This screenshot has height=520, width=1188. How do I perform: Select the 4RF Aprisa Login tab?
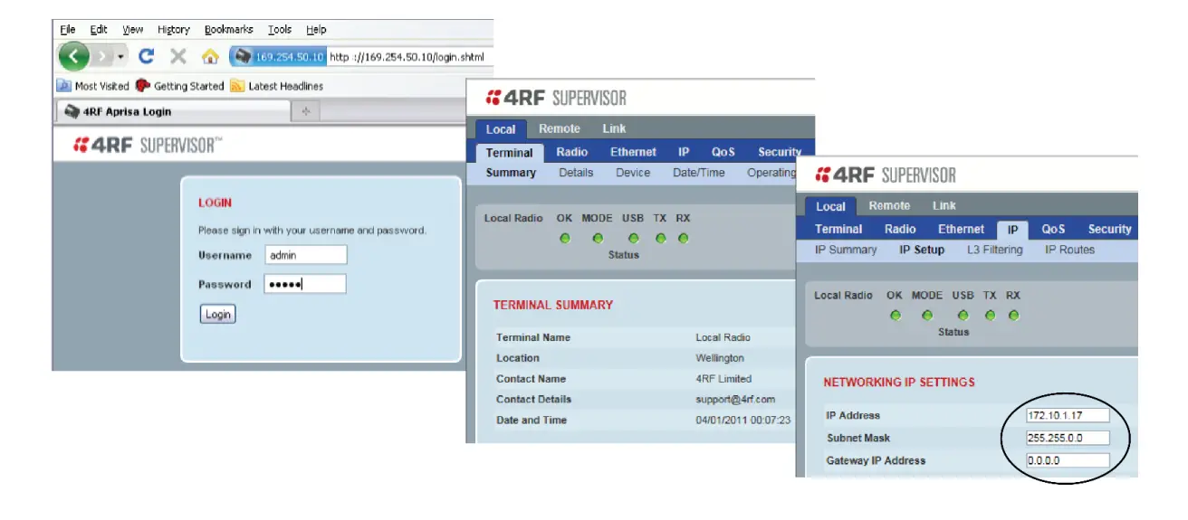click(174, 112)
